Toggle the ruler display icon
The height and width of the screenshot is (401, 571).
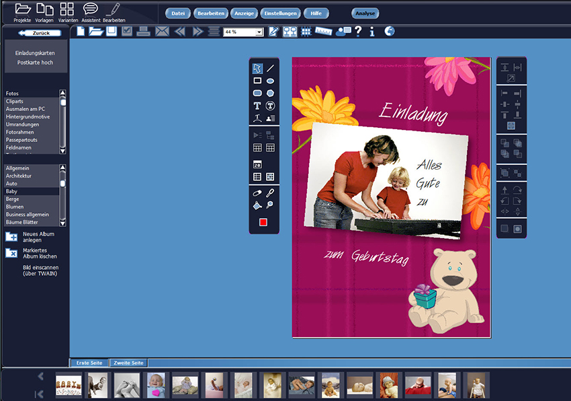[324, 31]
